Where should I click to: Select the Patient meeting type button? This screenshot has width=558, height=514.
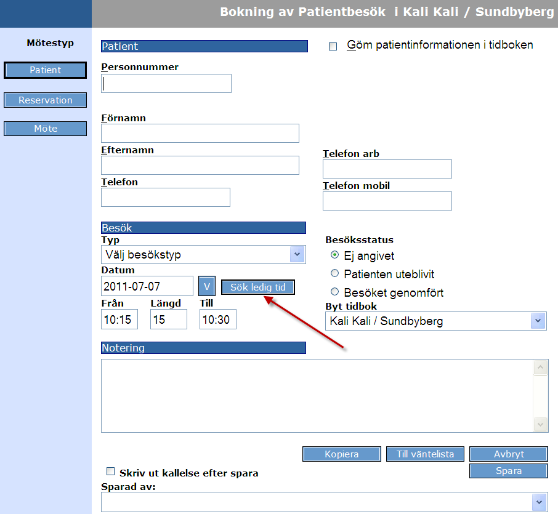[x=45, y=70]
